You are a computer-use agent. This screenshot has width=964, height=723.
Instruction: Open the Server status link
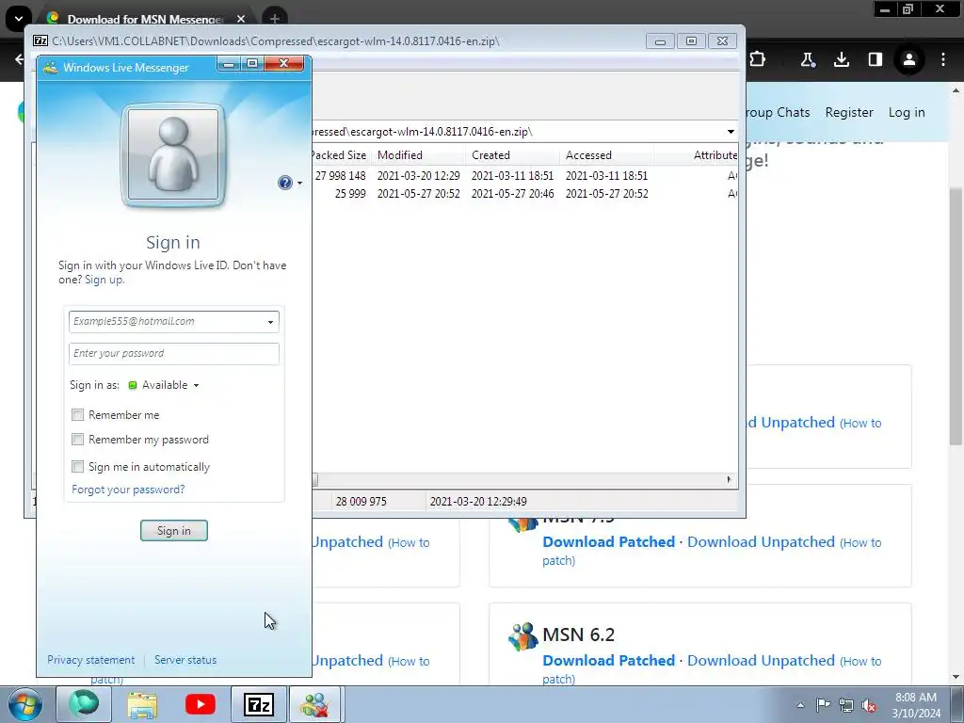click(x=185, y=660)
